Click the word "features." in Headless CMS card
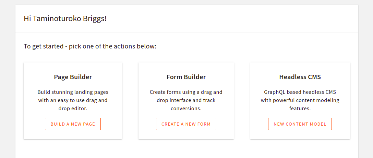Screen dimensions: 373x158 pos(300,109)
